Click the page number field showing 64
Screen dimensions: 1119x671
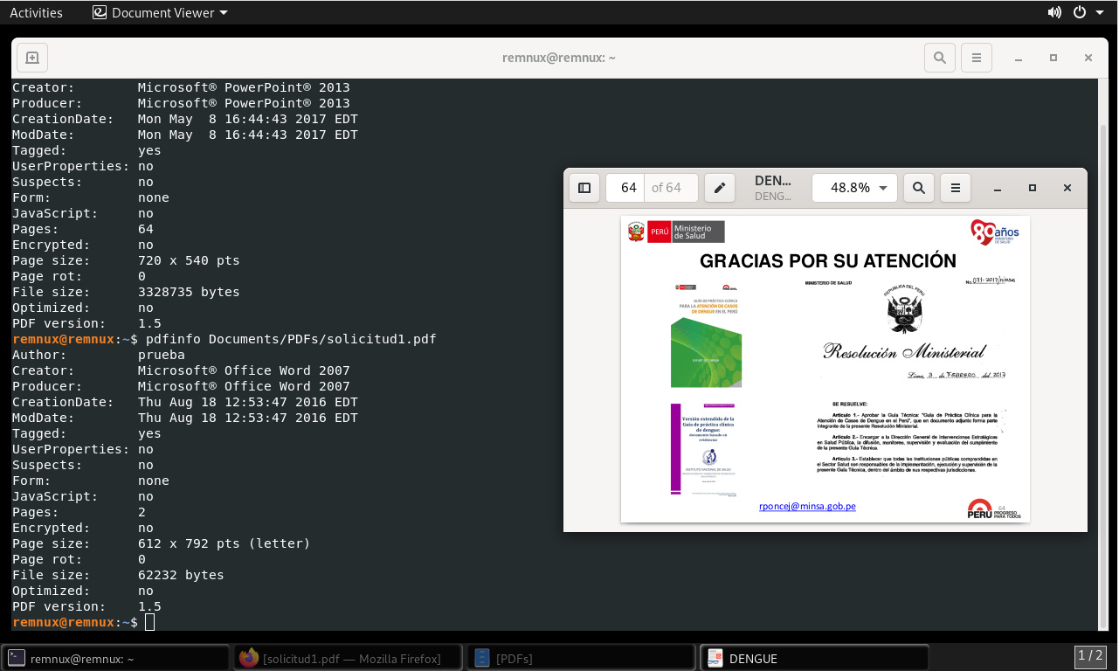pos(628,188)
